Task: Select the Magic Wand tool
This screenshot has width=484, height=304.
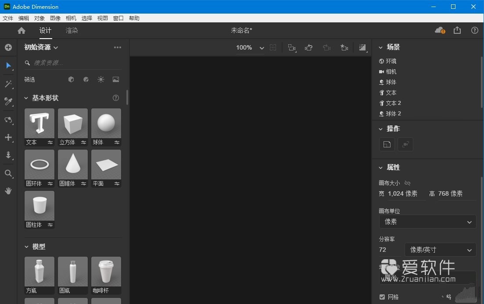Action: tap(8, 84)
